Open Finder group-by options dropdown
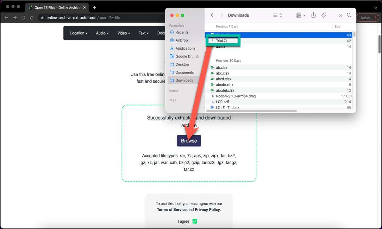The width and height of the screenshot is (382, 229). tap(301, 15)
